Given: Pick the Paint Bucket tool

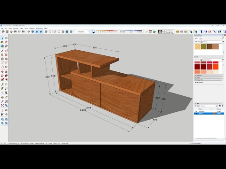Looking at the screenshot, I should pos(2,42).
